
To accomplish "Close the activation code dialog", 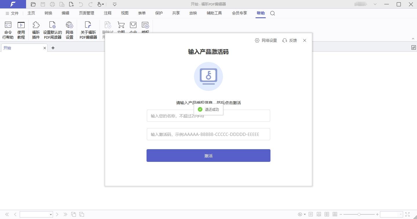I will point(305,40).
